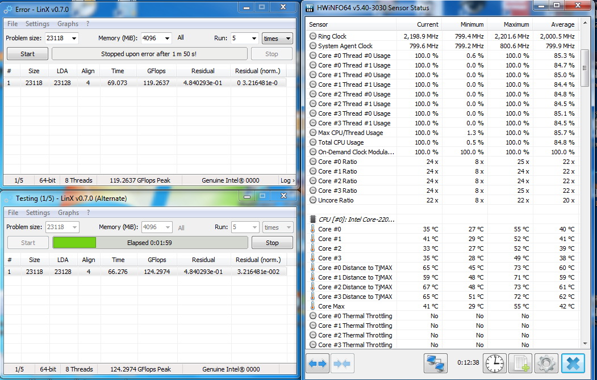Click Ring Clock sensor icon
Screen dimensions: 597x380
click(x=313, y=36)
